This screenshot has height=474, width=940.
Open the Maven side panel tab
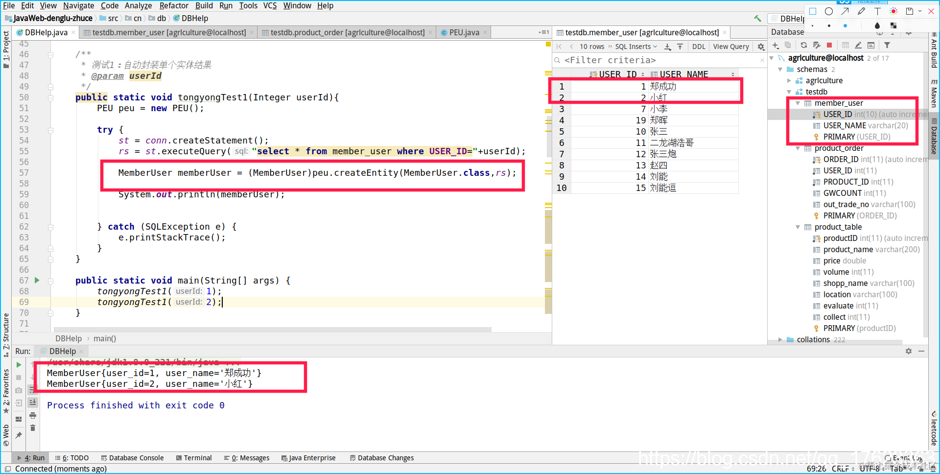click(934, 93)
